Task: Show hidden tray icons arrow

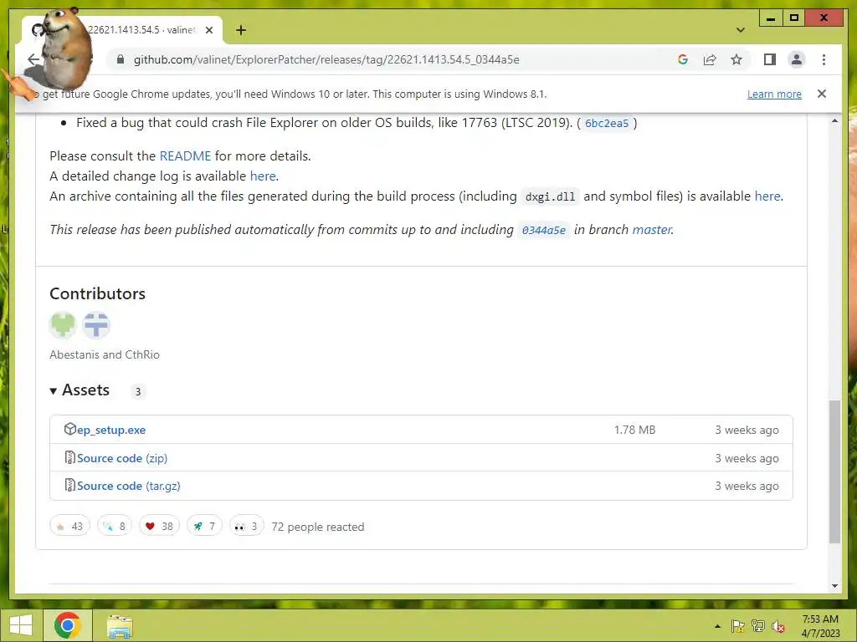Action: click(717, 626)
